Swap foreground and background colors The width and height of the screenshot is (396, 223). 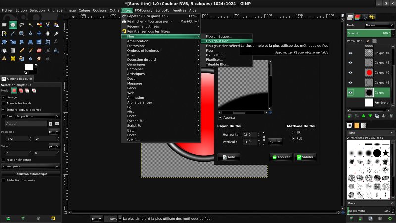coord(36,65)
